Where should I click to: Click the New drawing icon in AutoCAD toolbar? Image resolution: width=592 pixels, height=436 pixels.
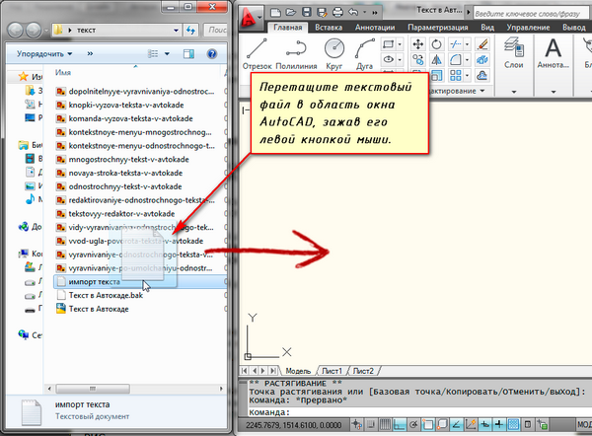(x=275, y=13)
